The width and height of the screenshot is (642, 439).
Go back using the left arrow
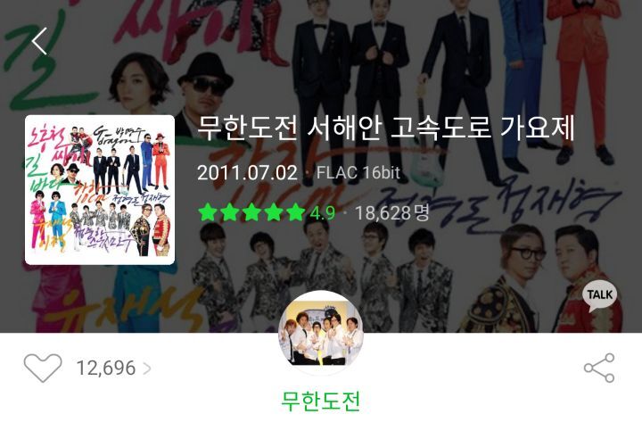click(x=39, y=41)
